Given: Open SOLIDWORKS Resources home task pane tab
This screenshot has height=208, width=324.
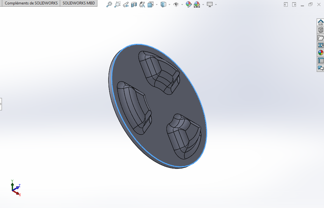Looking at the screenshot, I should (x=320, y=22).
